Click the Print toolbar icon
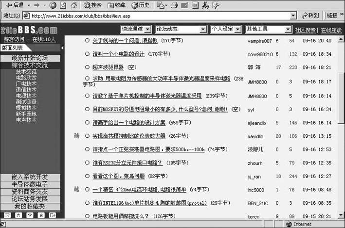345x228 pixels. click(174, 5)
